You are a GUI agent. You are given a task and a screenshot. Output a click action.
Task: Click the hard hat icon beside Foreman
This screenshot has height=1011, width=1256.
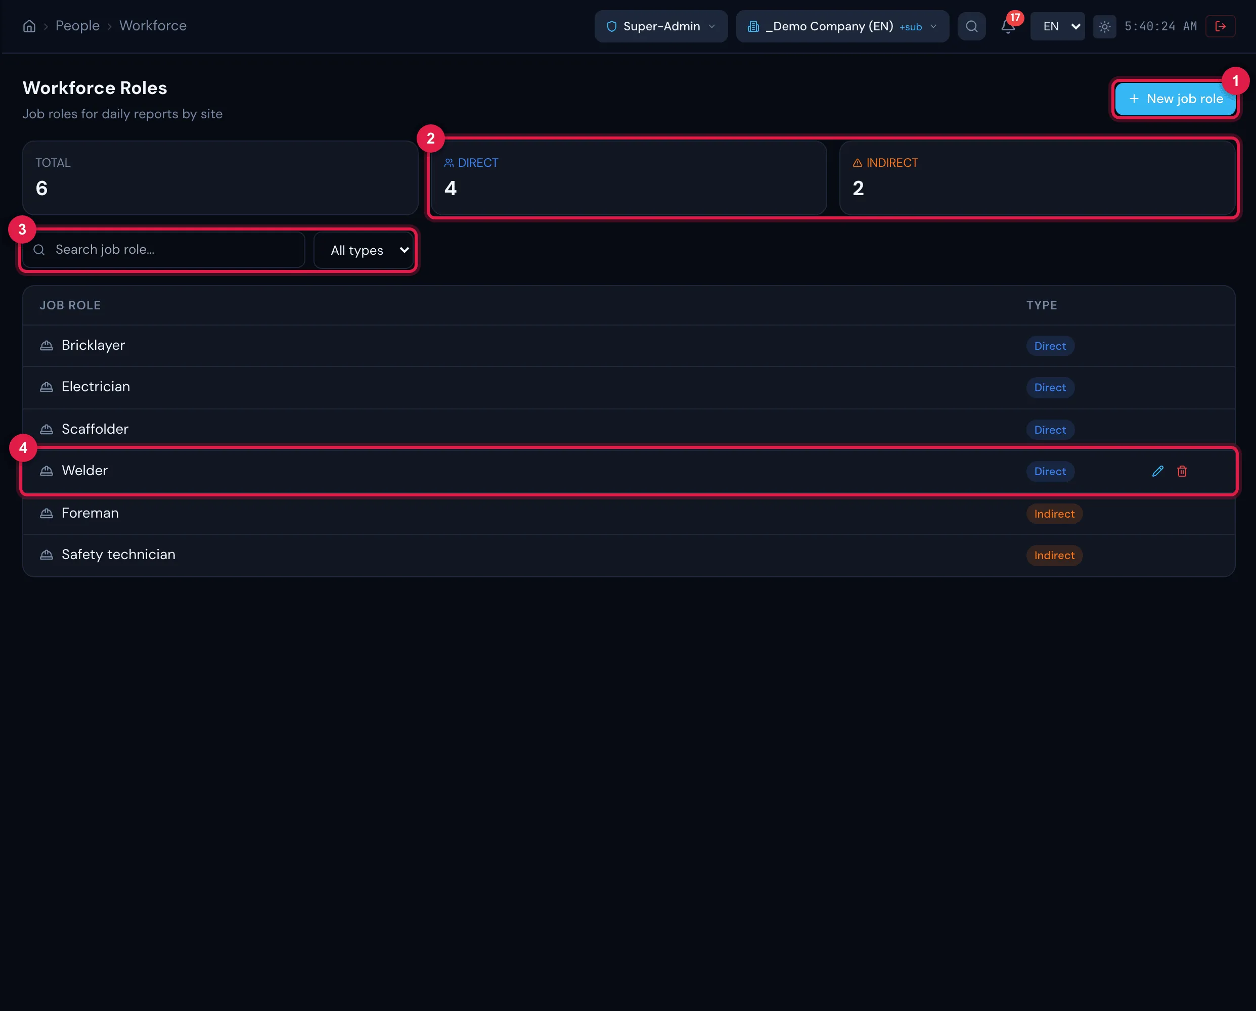coord(47,514)
